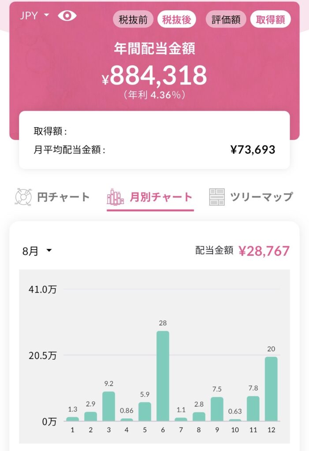Screen dimensions: 309x451
Task: Open the JPY currency dropdown
Action: 34,15
